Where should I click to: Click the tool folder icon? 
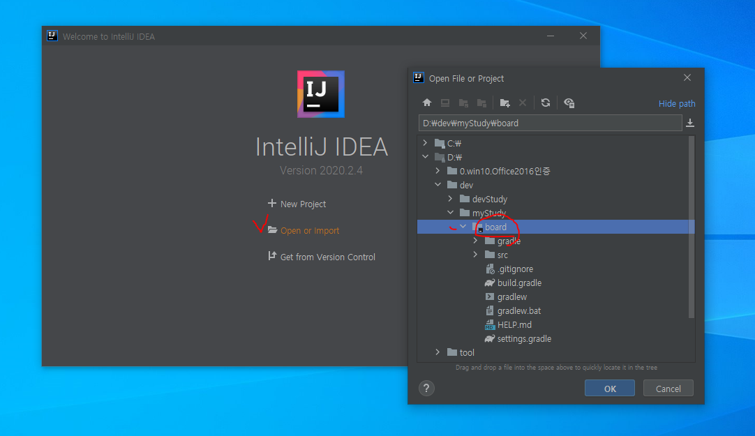tap(451, 352)
